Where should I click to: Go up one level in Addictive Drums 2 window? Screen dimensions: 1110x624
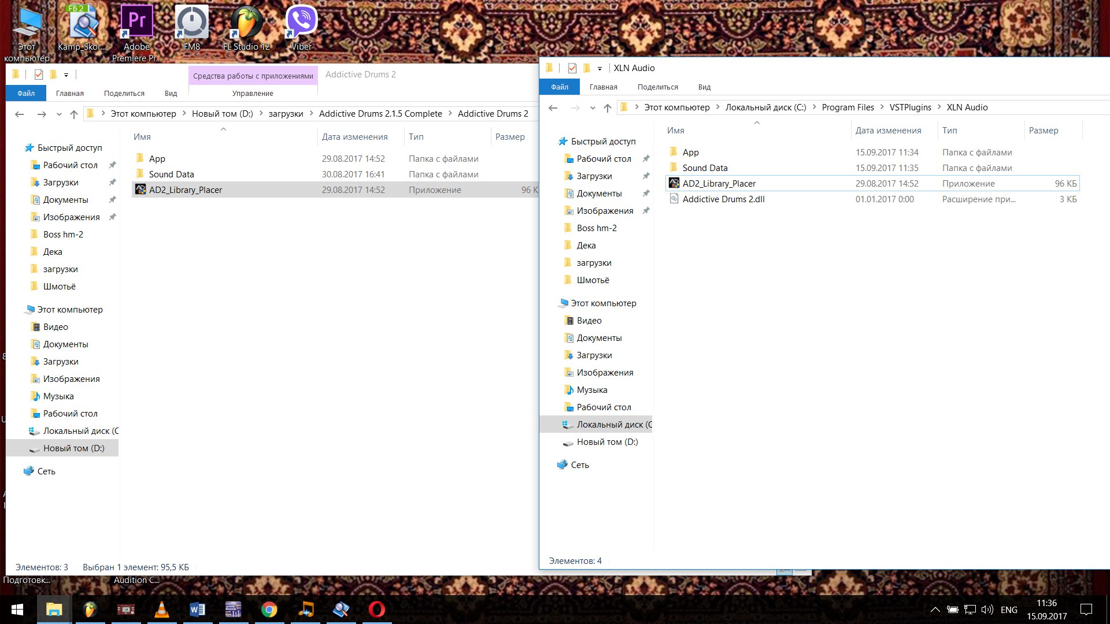pos(74,114)
